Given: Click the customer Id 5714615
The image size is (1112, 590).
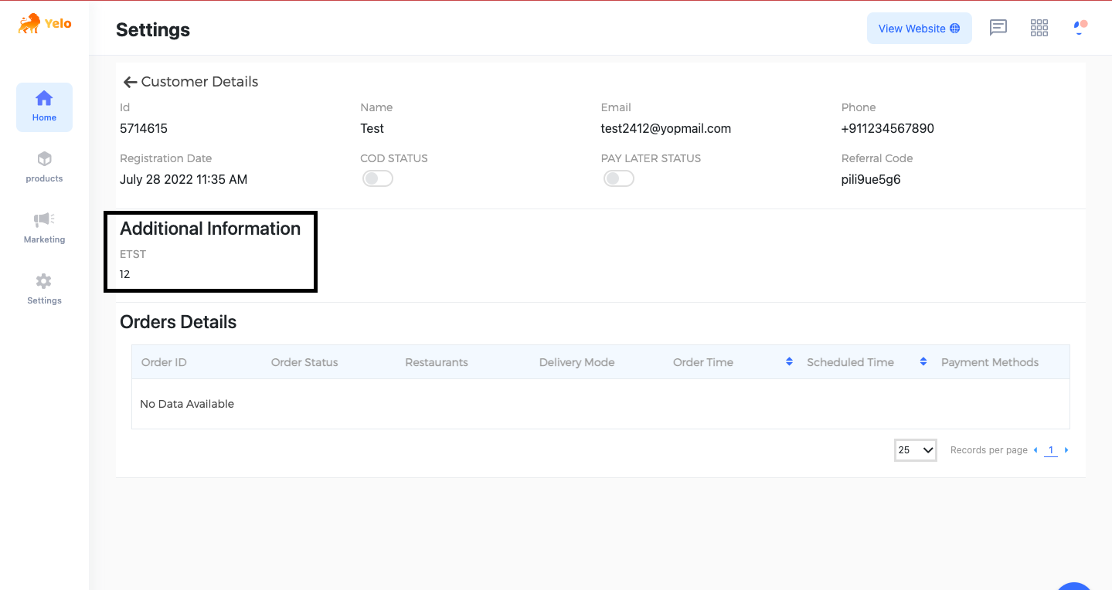Looking at the screenshot, I should point(144,128).
